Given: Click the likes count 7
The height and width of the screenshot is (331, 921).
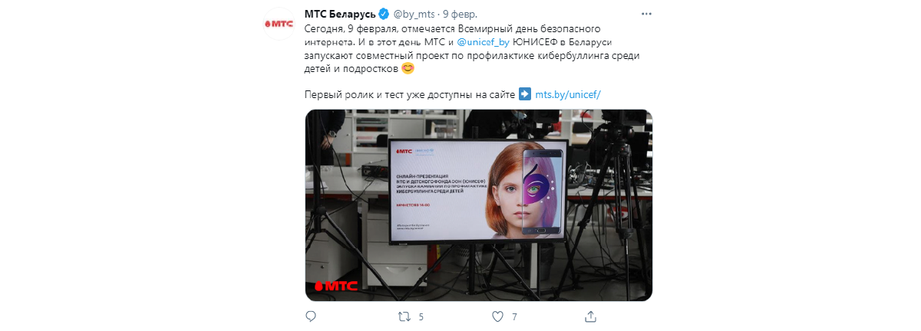Looking at the screenshot, I should tap(514, 316).
